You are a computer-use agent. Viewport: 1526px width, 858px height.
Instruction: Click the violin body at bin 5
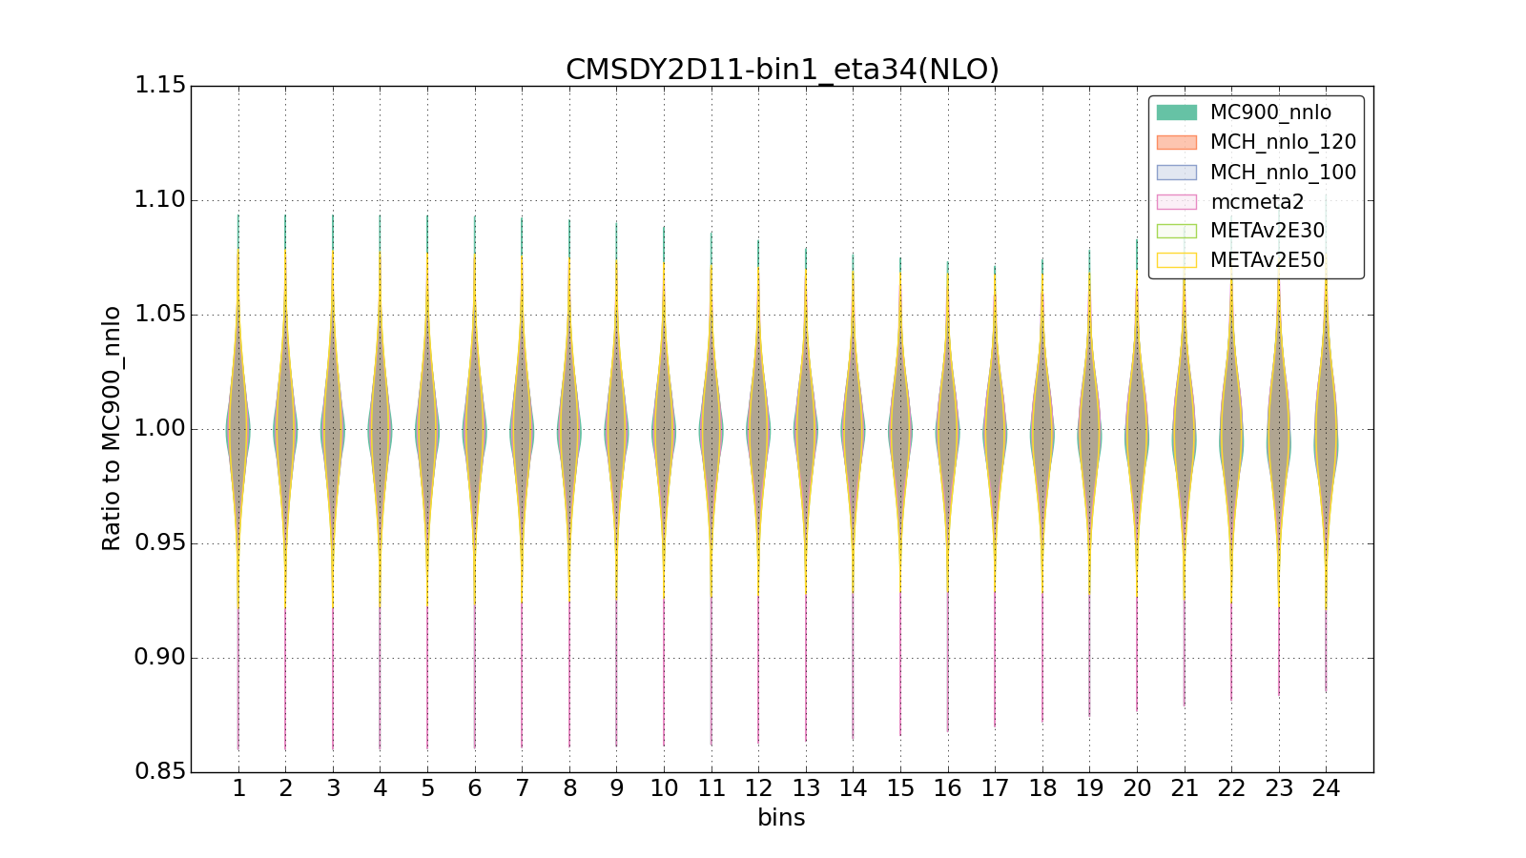427,429
